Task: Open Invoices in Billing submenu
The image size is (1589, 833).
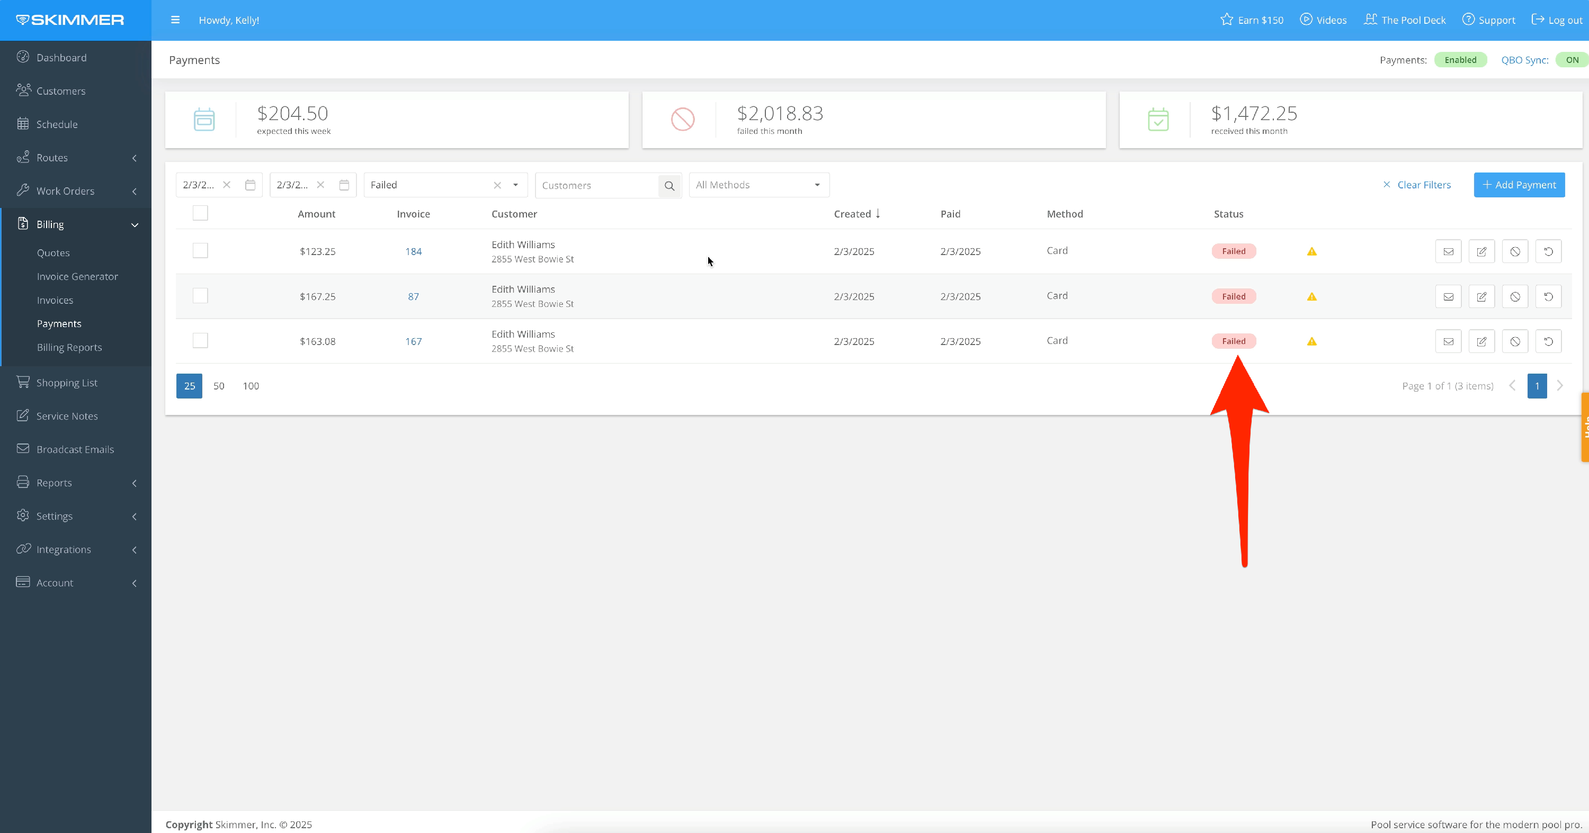Action: coord(55,300)
